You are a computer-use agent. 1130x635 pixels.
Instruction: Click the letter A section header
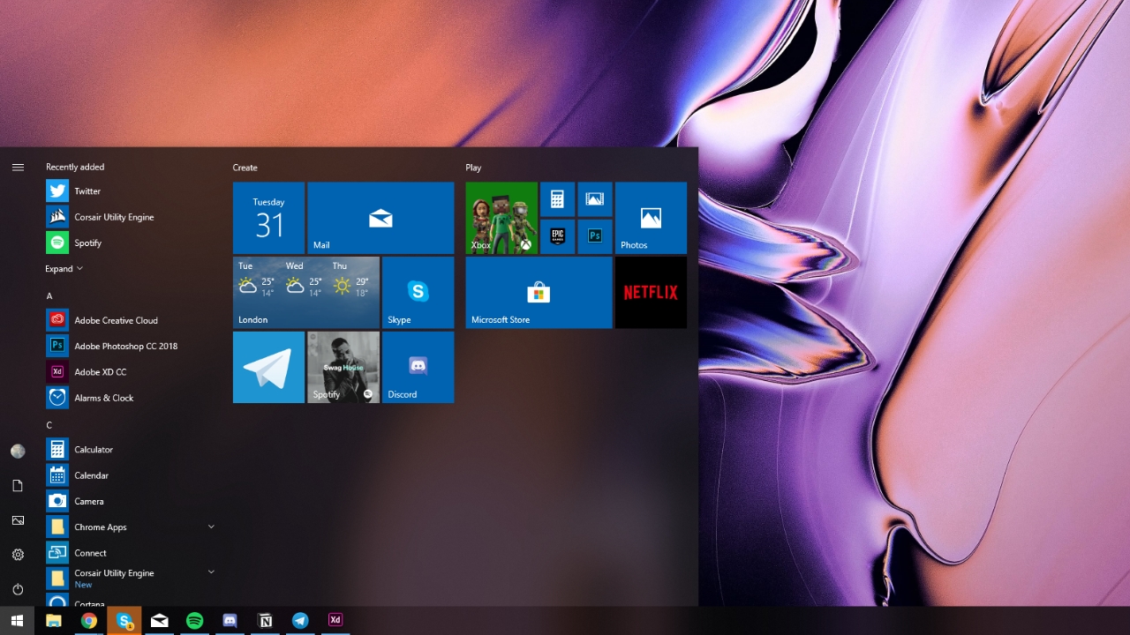click(49, 295)
